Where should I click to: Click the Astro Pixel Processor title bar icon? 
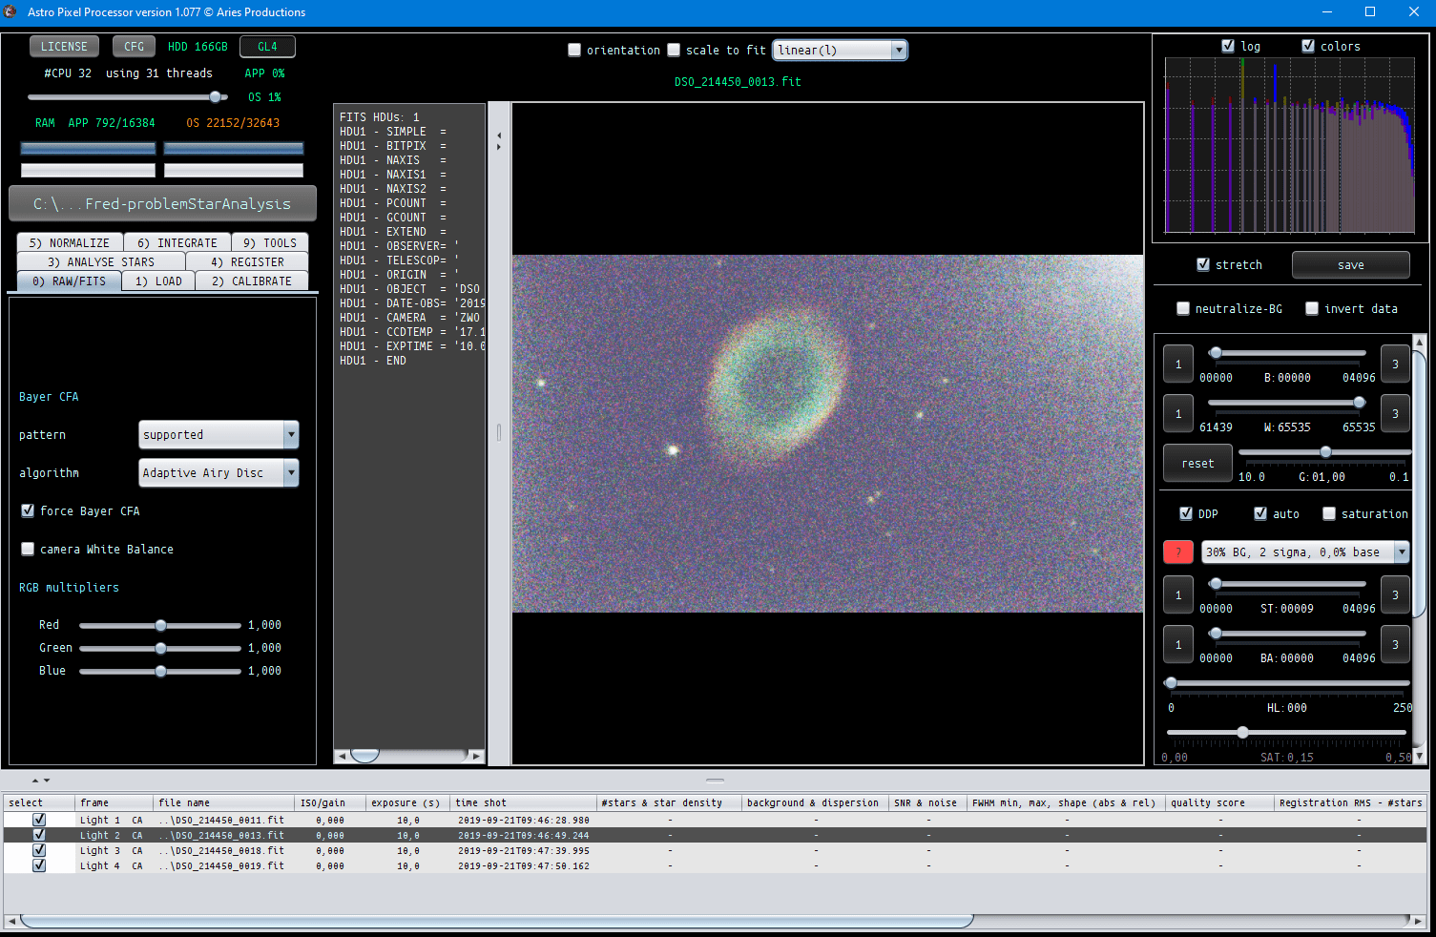click(x=10, y=11)
